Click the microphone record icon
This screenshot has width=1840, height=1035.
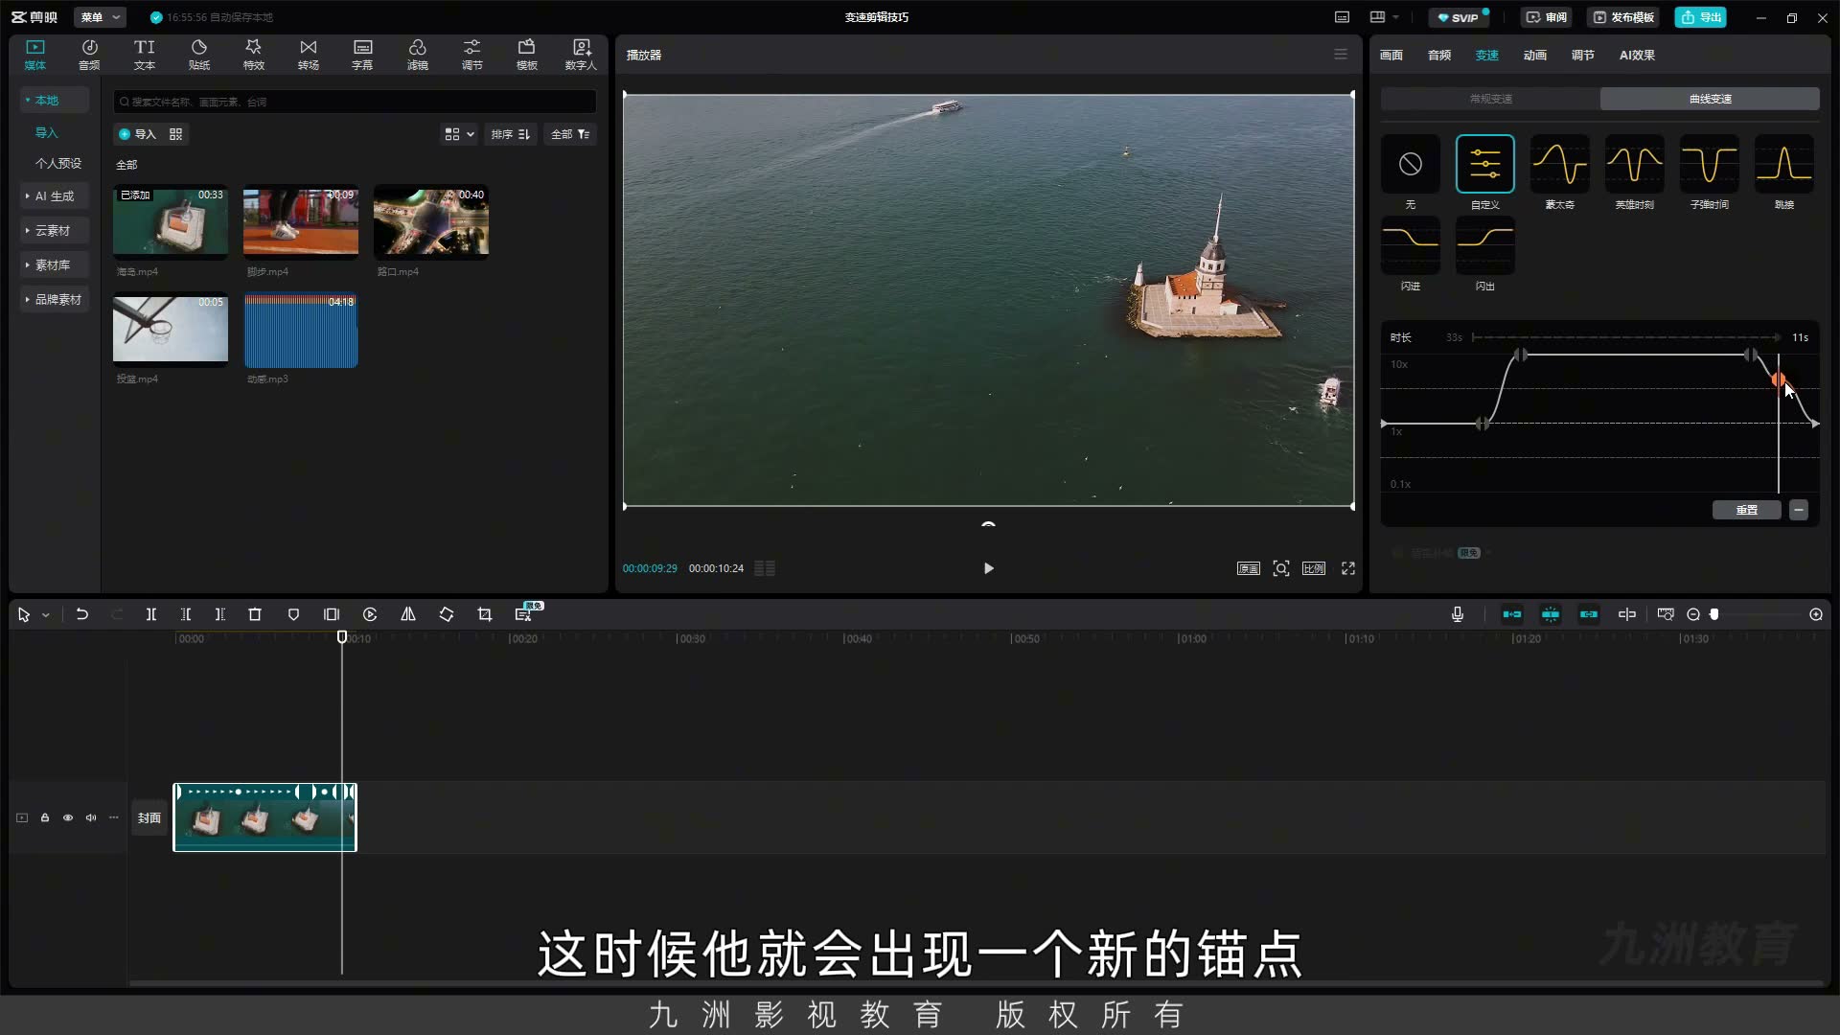[1458, 614]
